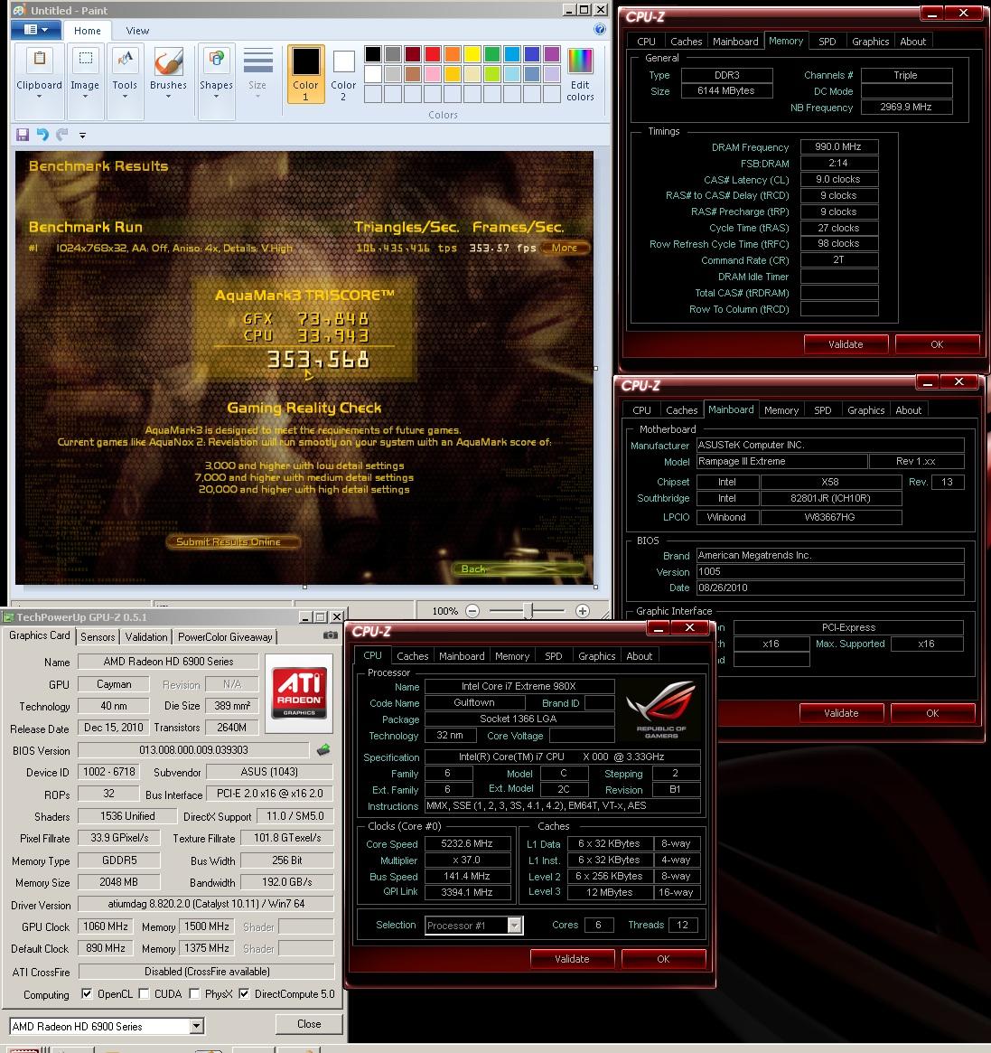Open the Paint file menu dropdown button

[35, 30]
